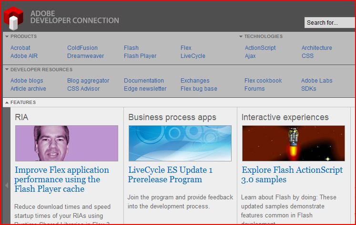Open the Adobe AIR product link
This screenshot has height=225, width=356.
24,56
